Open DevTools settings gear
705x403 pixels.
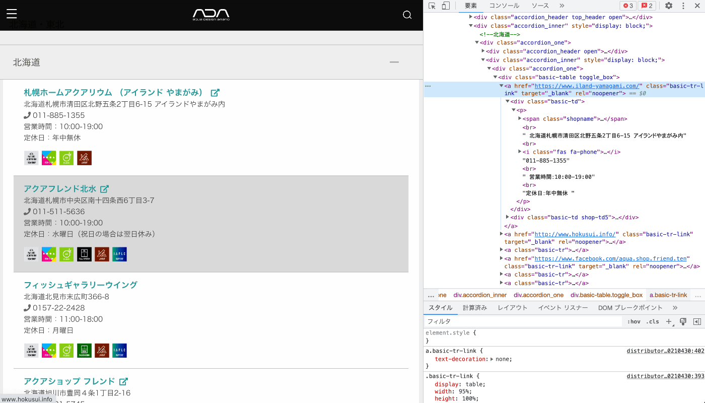click(x=669, y=6)
